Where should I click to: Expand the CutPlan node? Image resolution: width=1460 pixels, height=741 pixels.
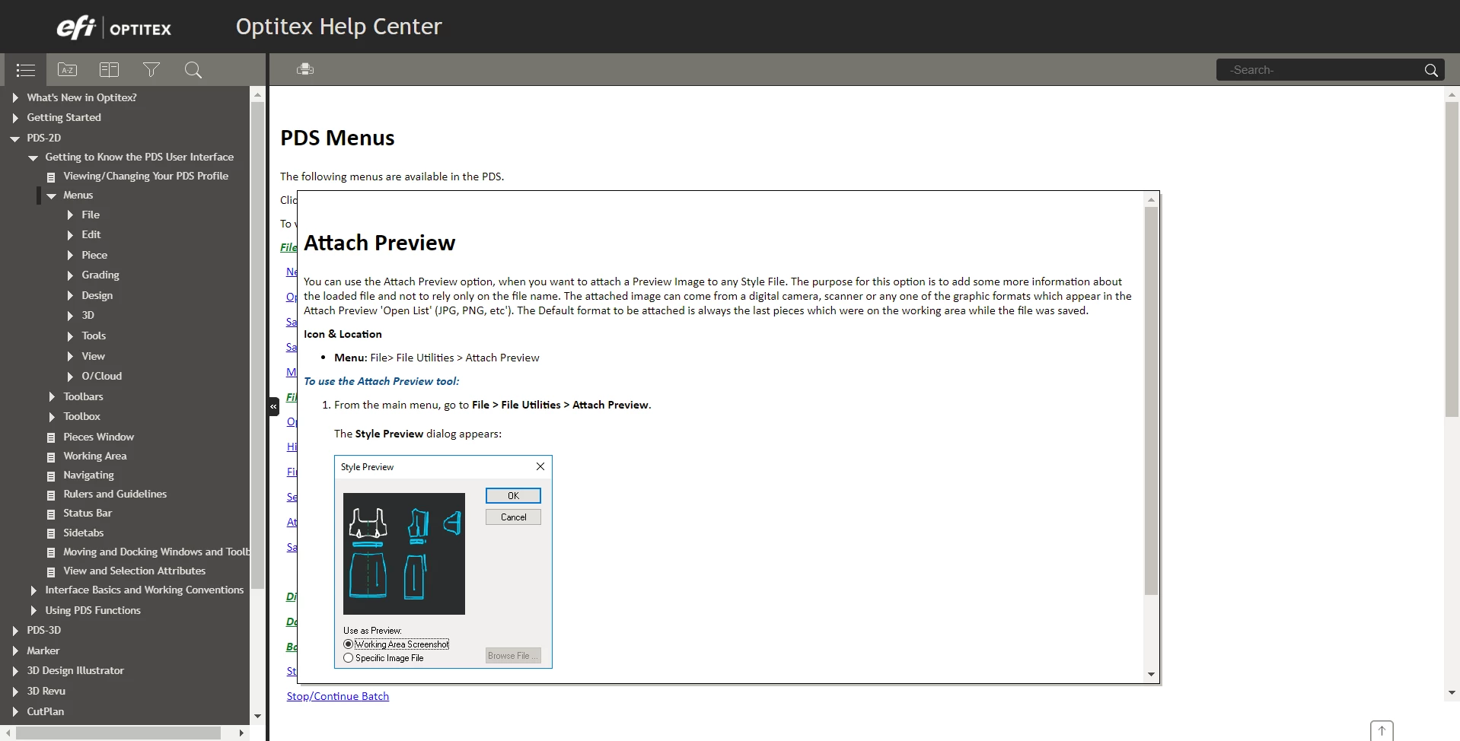(15, 712)
